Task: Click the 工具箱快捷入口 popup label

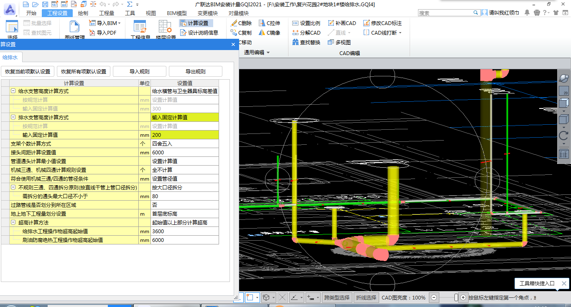Action: coord(537,284)
